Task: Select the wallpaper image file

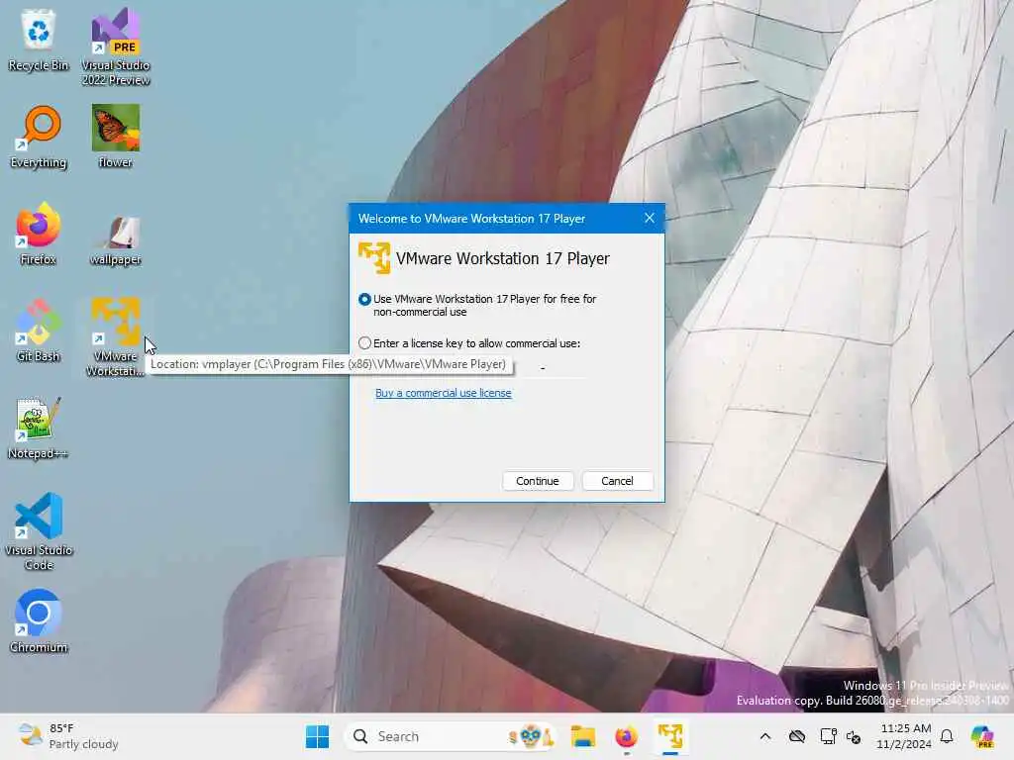Action: coord(116,240)
